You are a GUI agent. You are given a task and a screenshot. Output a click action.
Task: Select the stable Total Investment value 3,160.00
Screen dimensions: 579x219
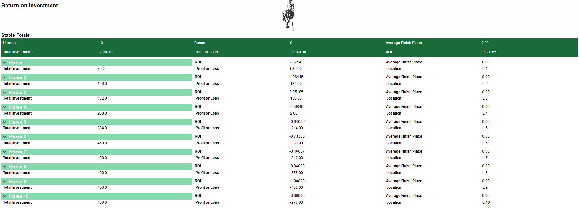106,52
